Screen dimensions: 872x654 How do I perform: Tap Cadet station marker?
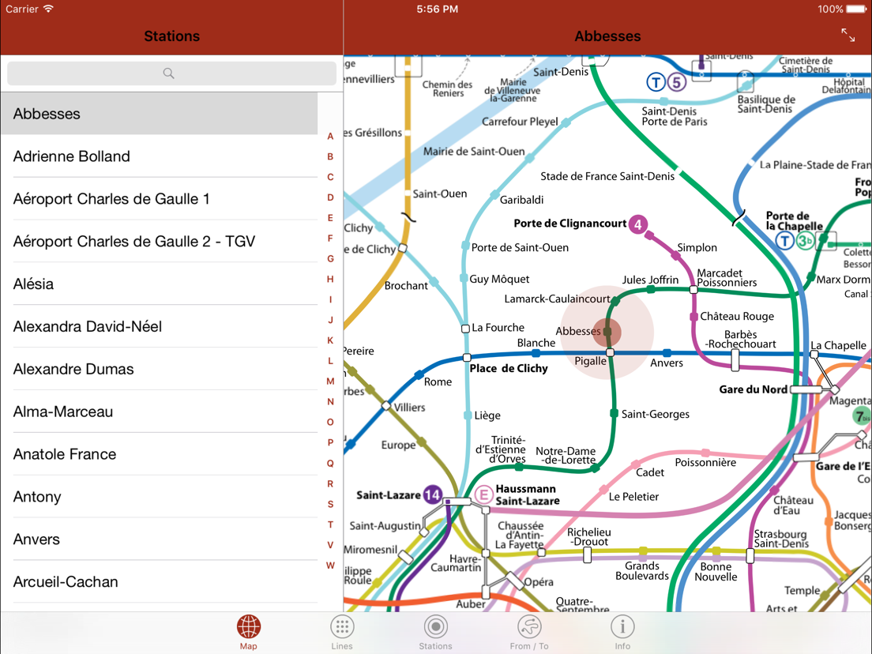point(636,464)
